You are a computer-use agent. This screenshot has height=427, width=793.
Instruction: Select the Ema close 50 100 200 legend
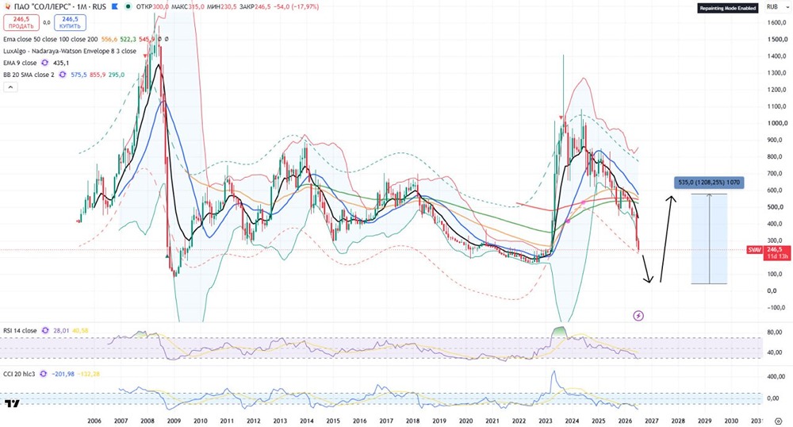[x=51, y=39]
